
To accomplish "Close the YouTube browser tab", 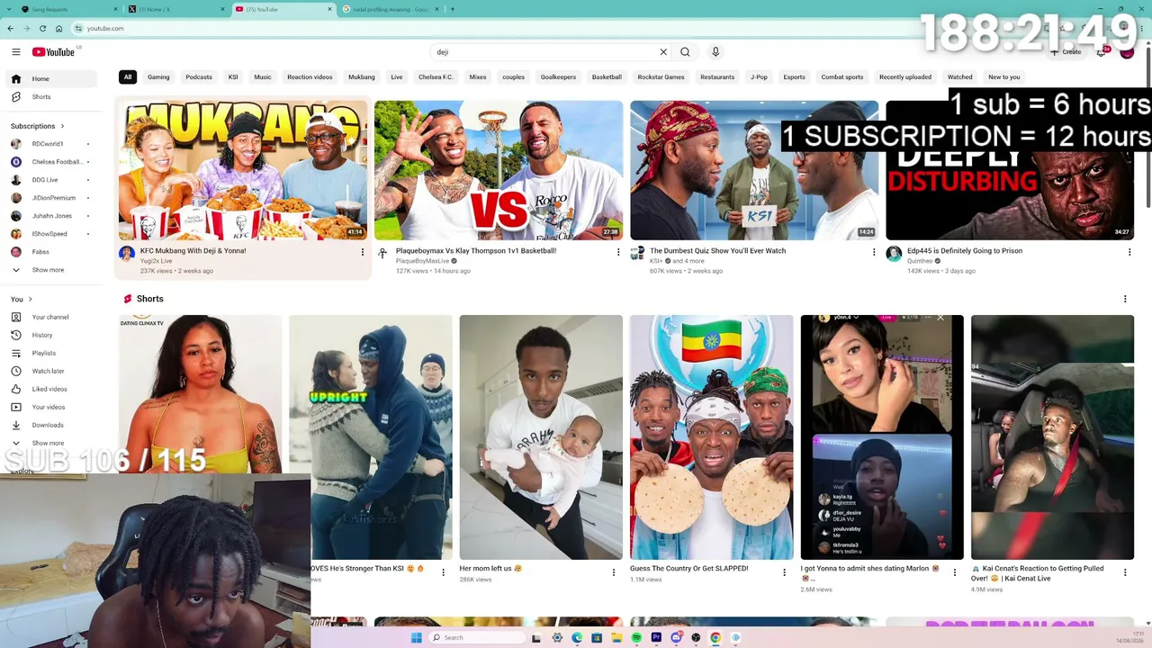I will (x=328, y=9).
